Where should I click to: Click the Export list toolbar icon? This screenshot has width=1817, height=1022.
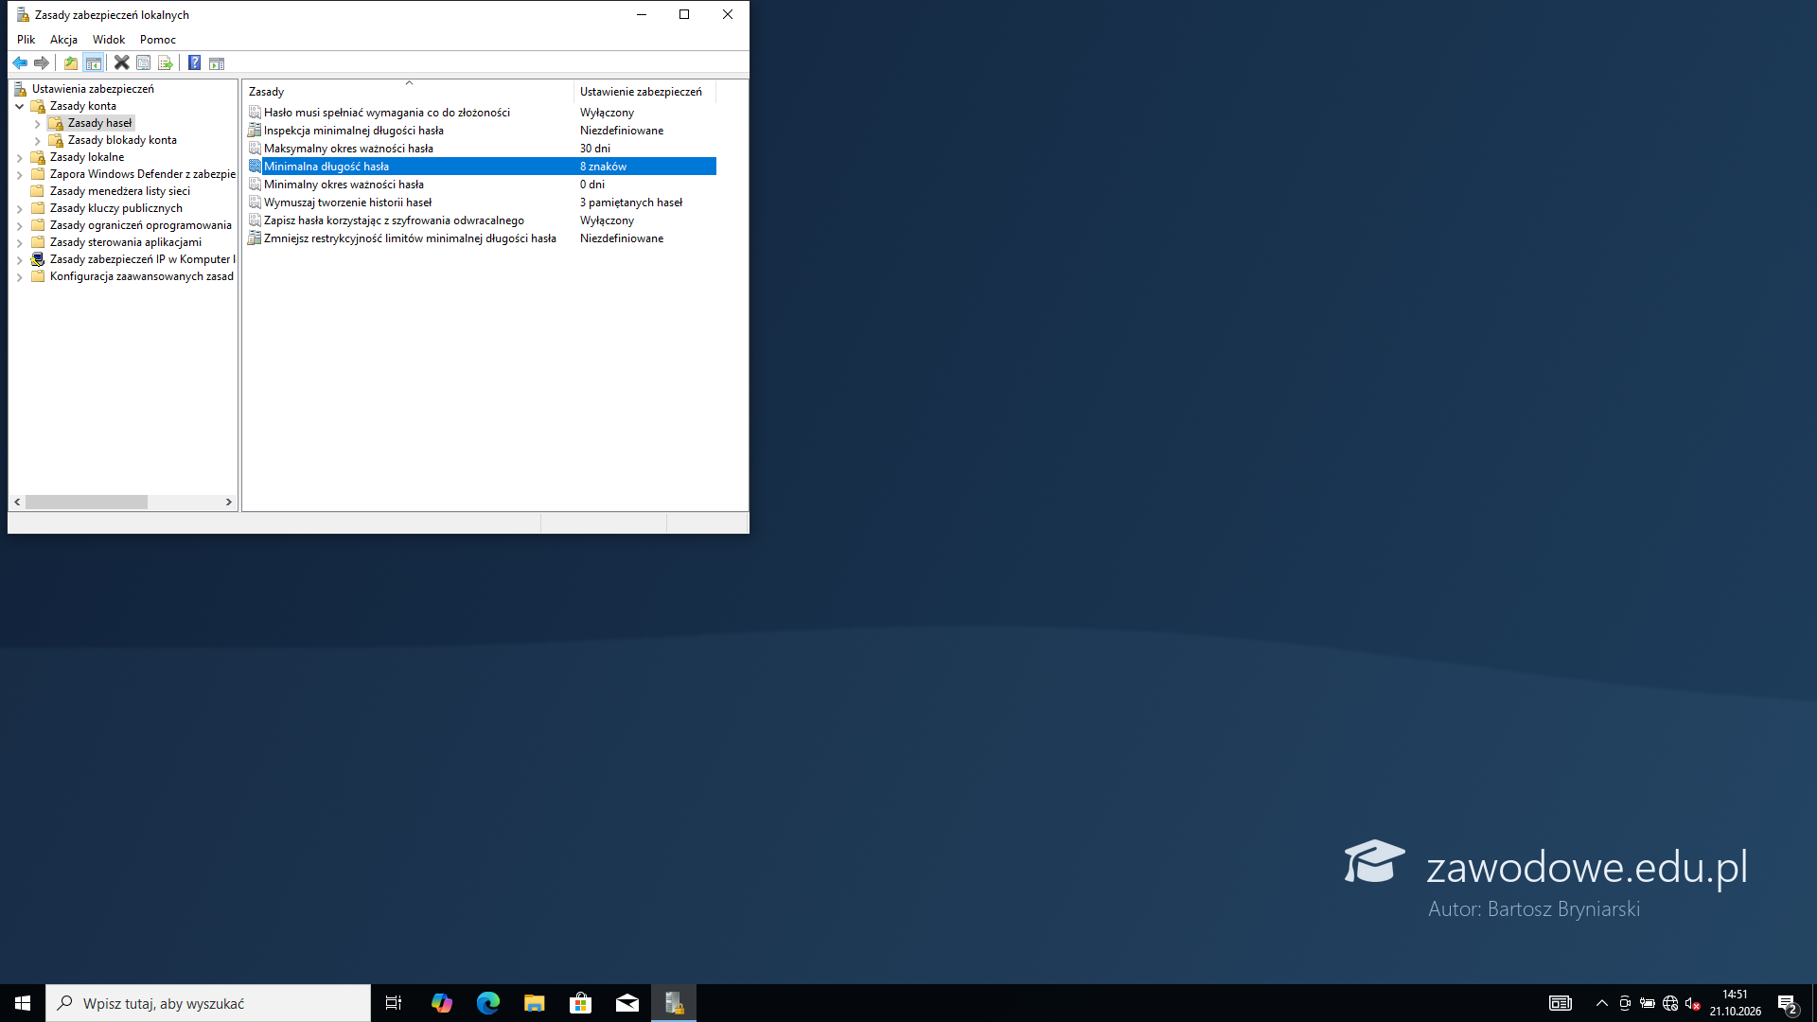point(166,62)
